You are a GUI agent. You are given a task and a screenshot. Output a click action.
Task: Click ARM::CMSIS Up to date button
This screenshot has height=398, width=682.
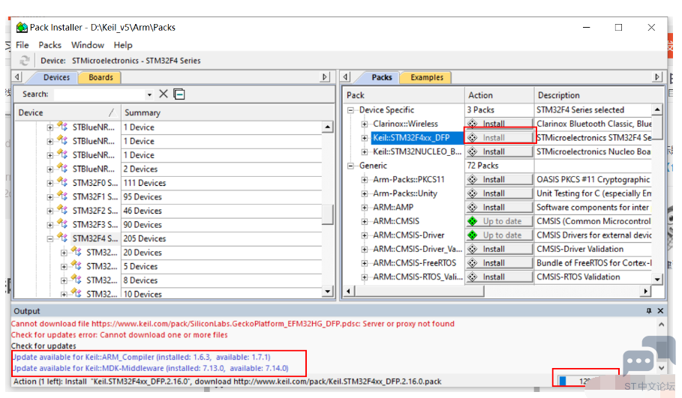pyautogui.click(x=500, y=221)
